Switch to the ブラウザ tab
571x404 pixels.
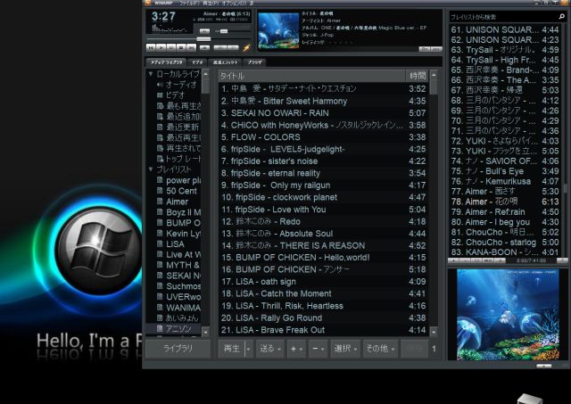[x=254, y=62]
